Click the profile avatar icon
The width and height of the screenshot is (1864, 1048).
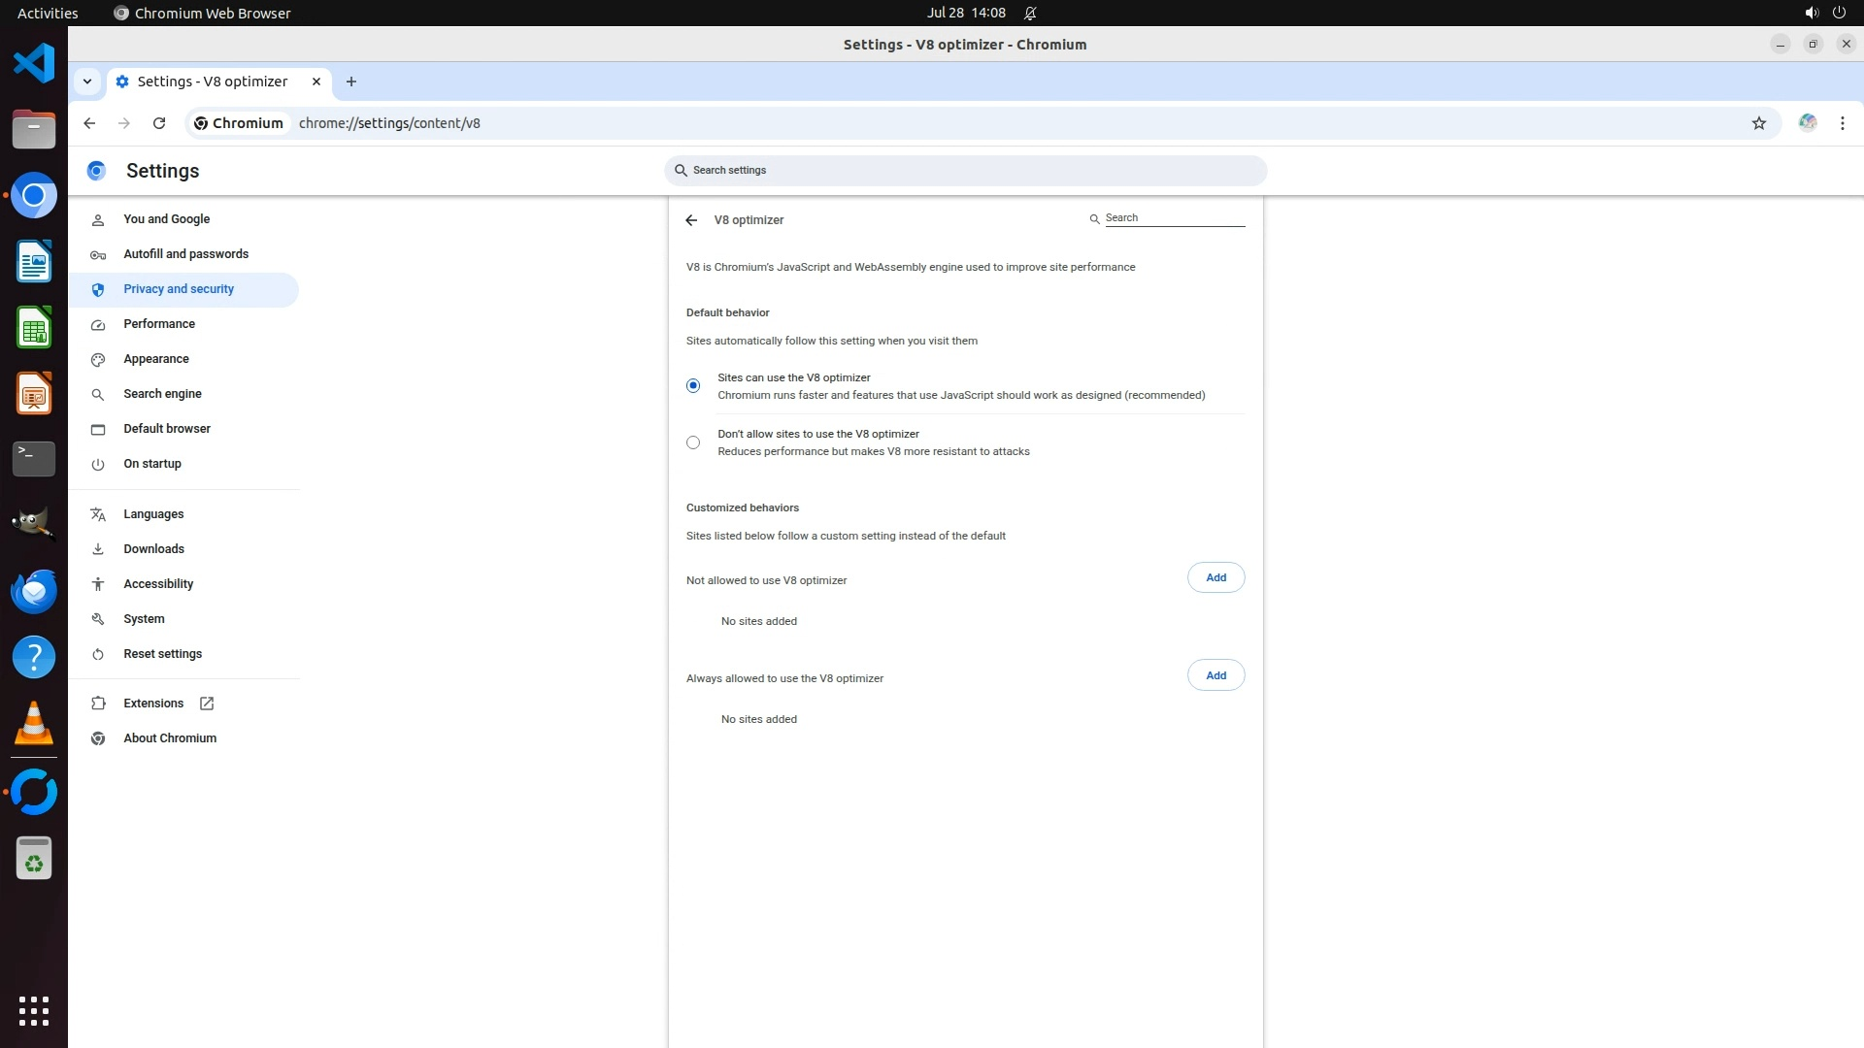pyautogui.click(x=1807, y=123)
